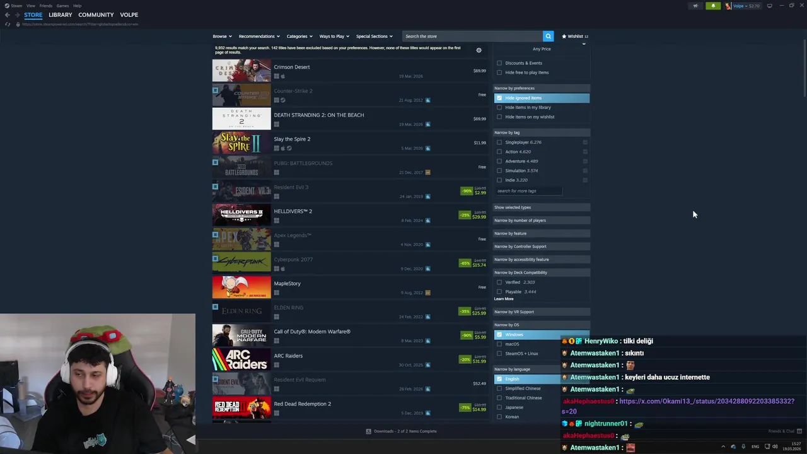This screenshot has width=807, height=454.
Task: Check the Adventure tag filter
Action: tap(499, 161)
